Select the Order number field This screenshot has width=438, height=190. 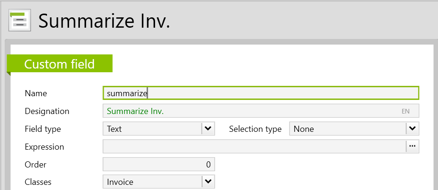click(158, 164)
